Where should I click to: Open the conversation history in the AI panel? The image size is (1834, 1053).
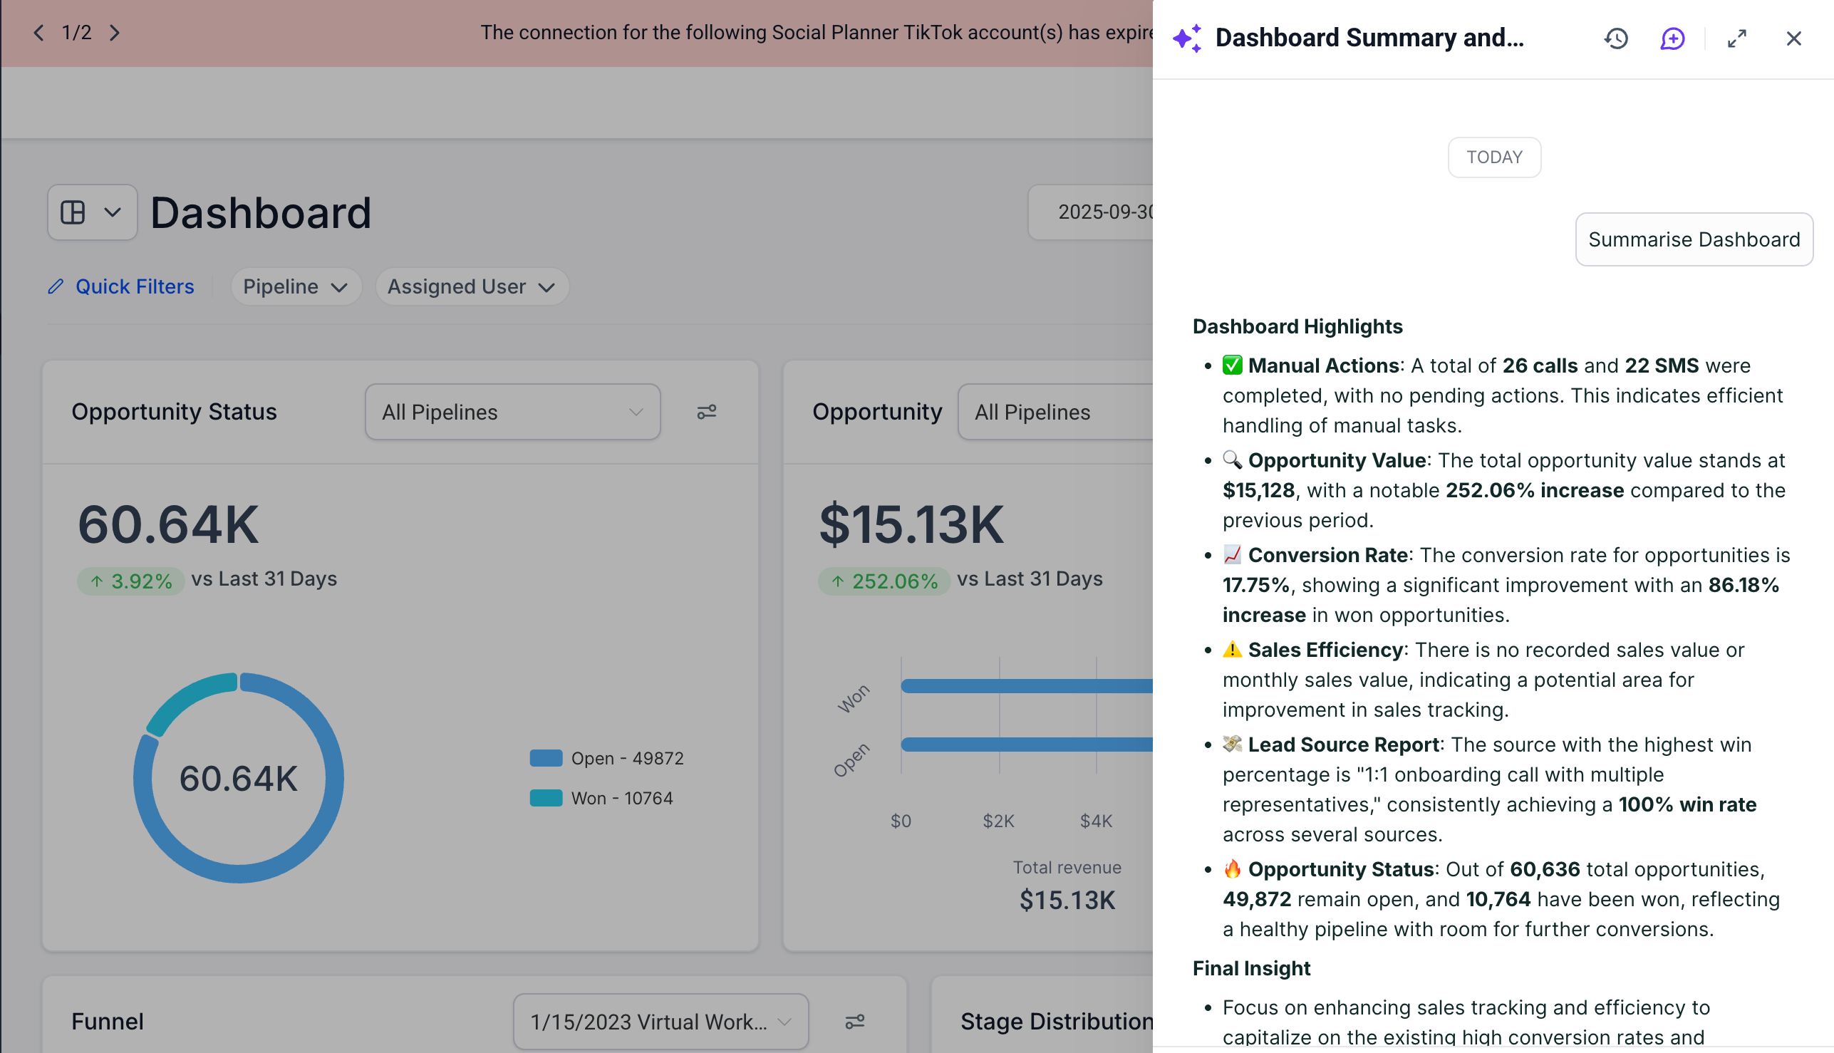tap(1615, 38)
